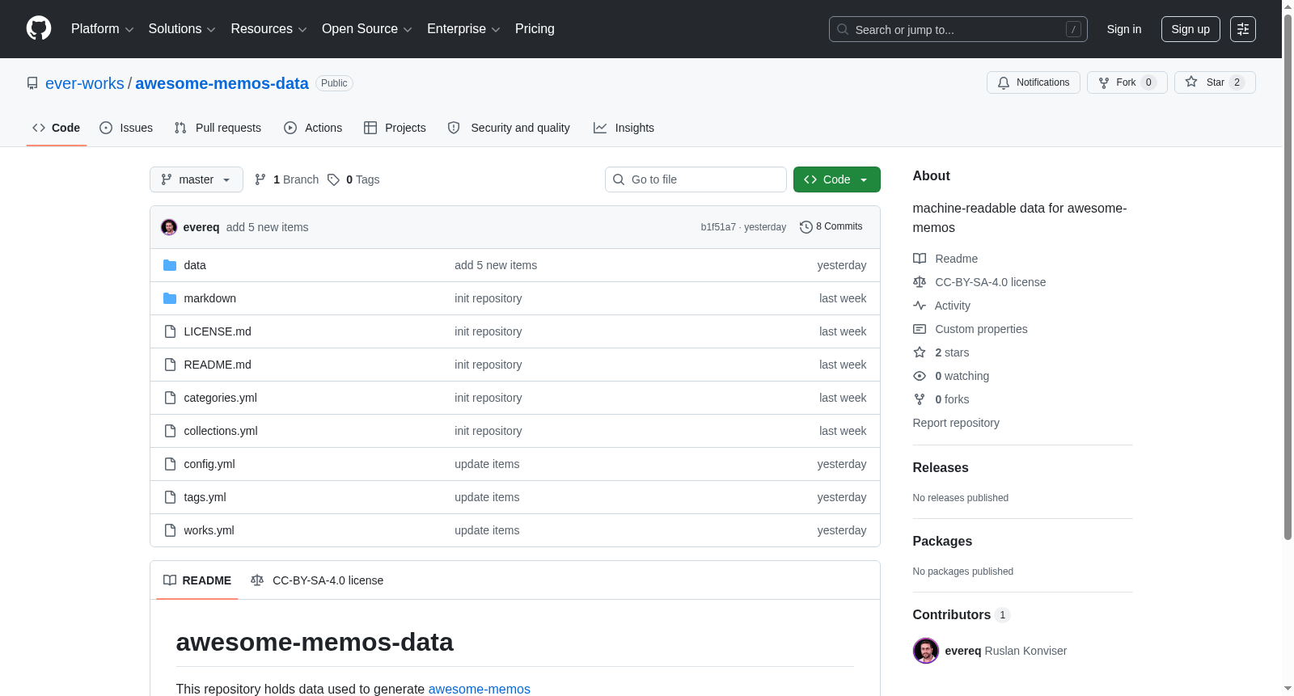Click the search magnifier icon in header

coord(843,29)
